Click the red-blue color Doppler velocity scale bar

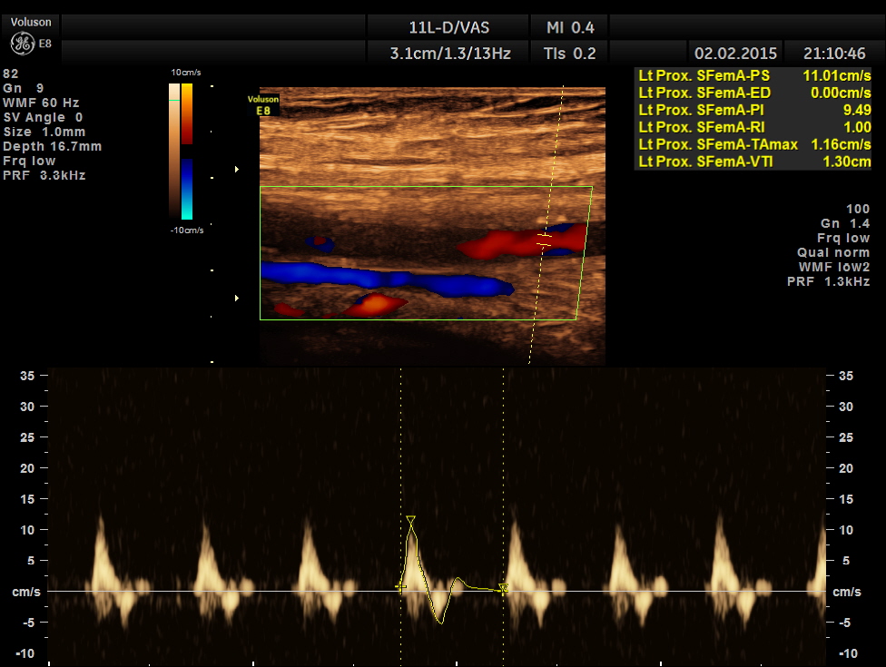(x=186, y=152)
